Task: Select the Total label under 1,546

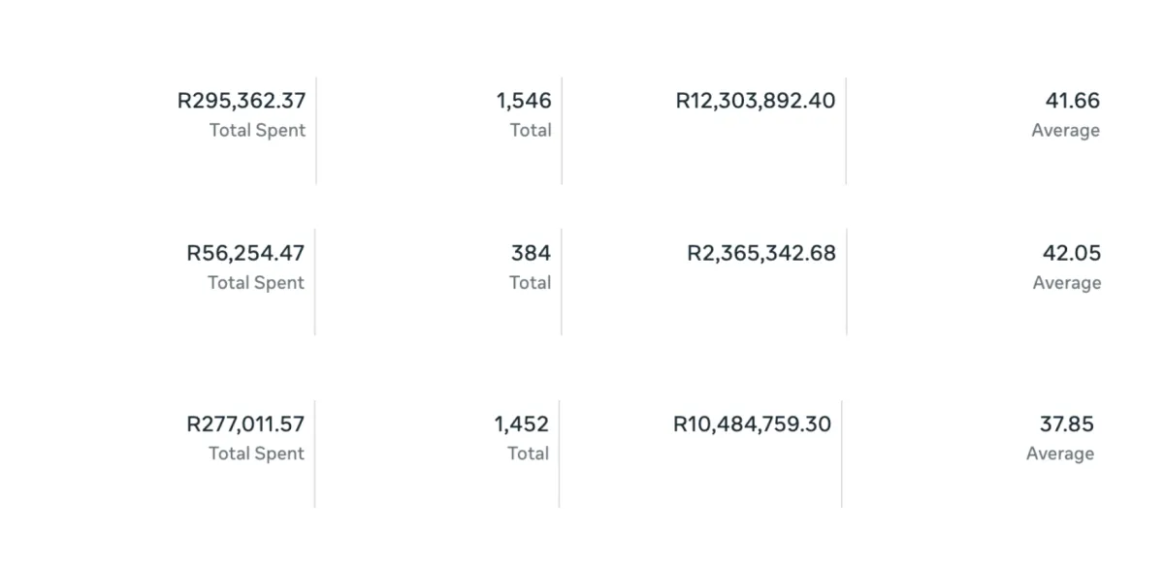Action: (x=531, y=130)
